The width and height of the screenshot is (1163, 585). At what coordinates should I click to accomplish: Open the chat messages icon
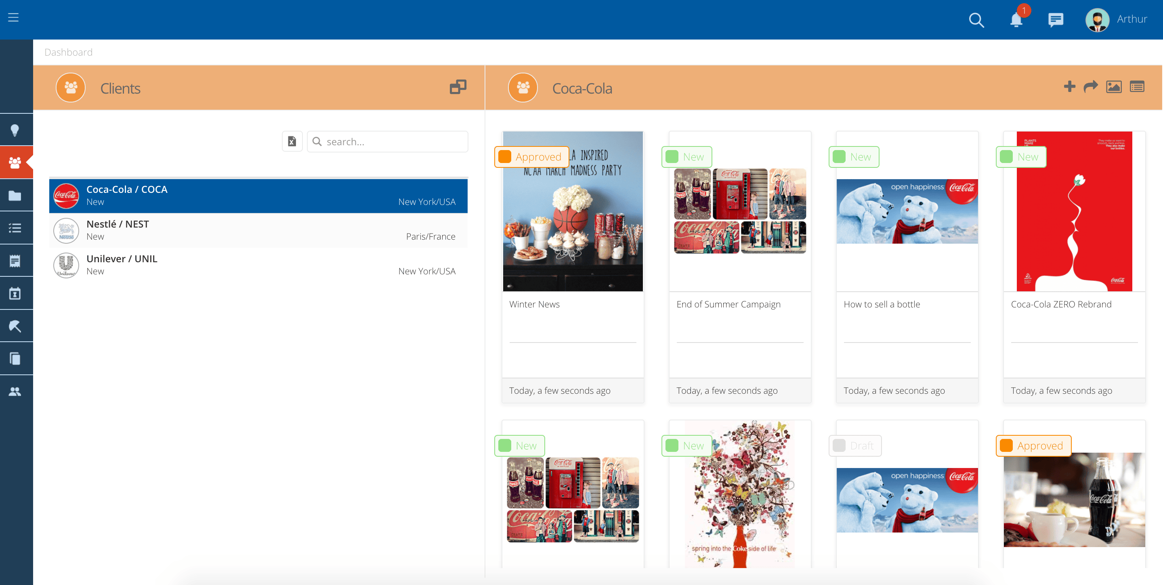(1056, 20)
